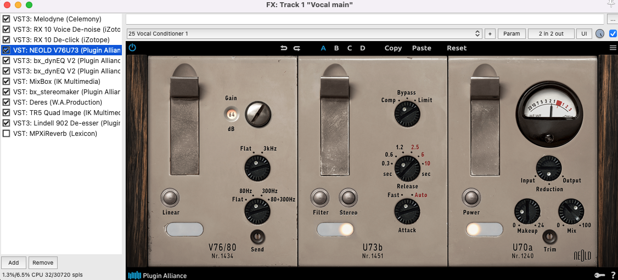Click the 64 dB gain value display
This screenshot has width=618, height=280.
[232, 115]
